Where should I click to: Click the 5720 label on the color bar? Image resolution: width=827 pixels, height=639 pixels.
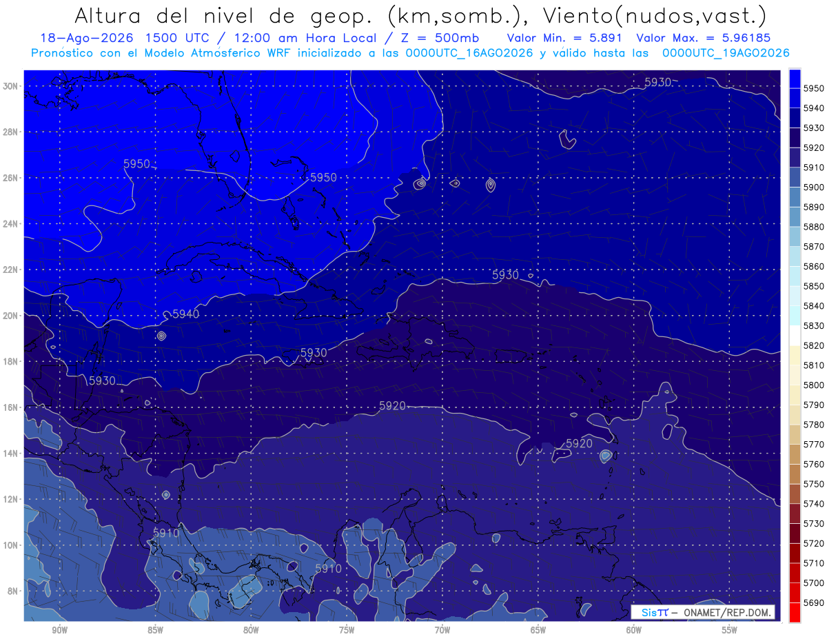coord(814,543)
